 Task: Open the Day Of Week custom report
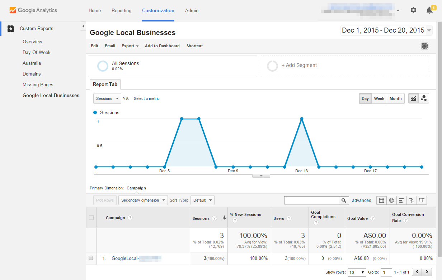(37, 52)
